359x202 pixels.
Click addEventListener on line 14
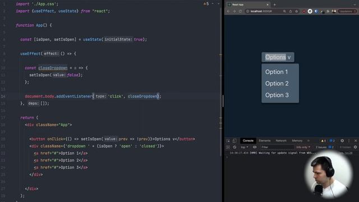[x=74, y=96]
